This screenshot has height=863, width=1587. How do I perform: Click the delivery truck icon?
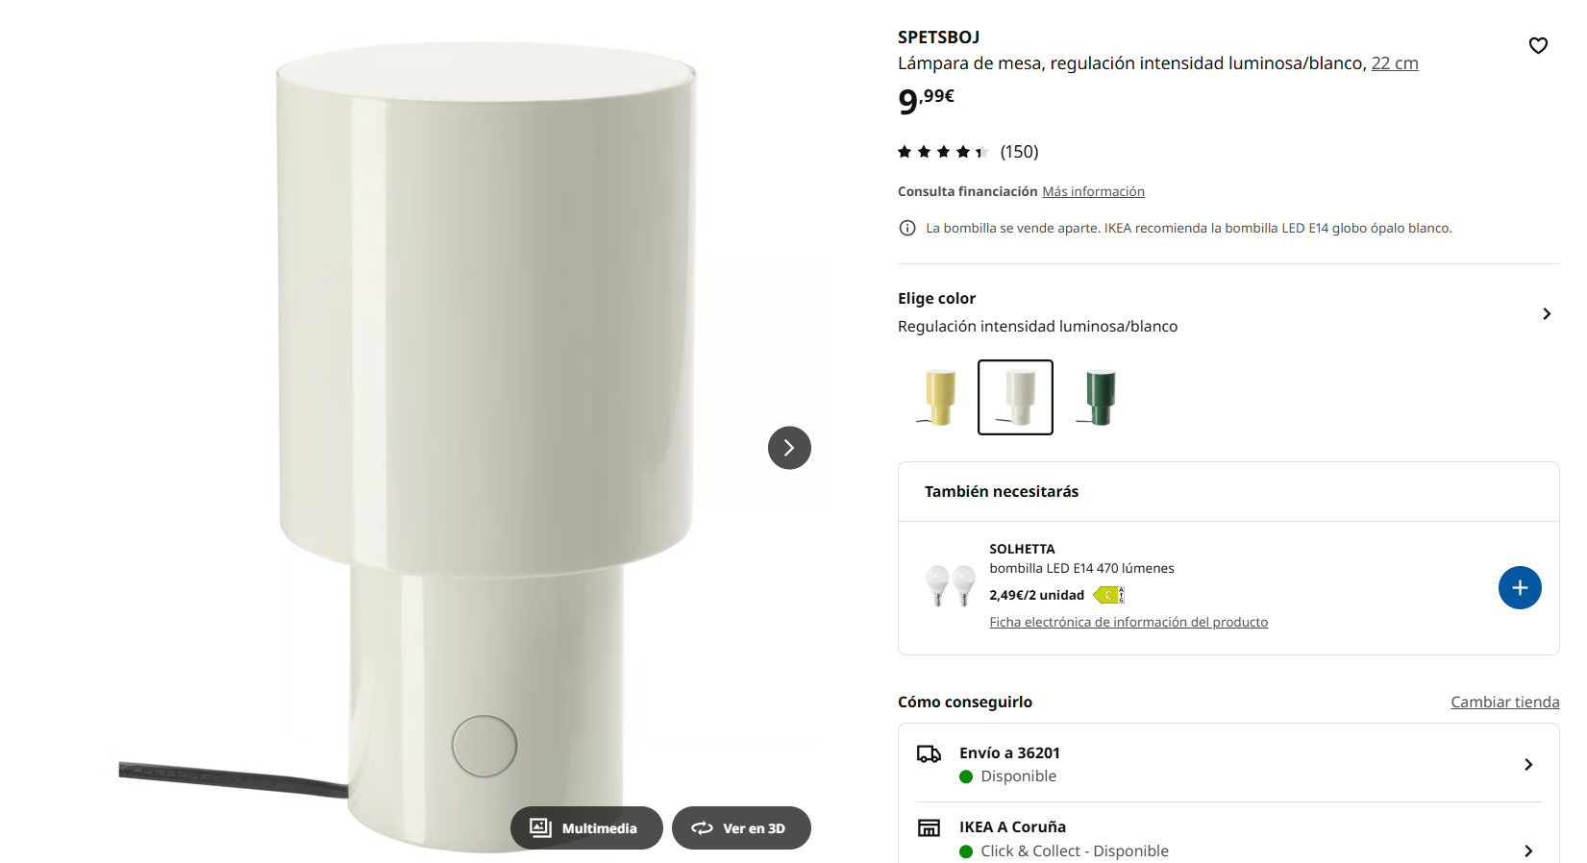pos(929,754)
